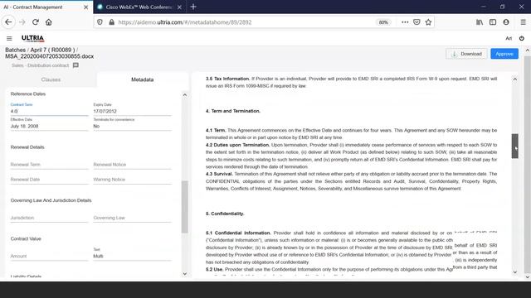Open the Clauses tab
The height and width of the screenshot is (298, 531).
[x=51, y=79]
